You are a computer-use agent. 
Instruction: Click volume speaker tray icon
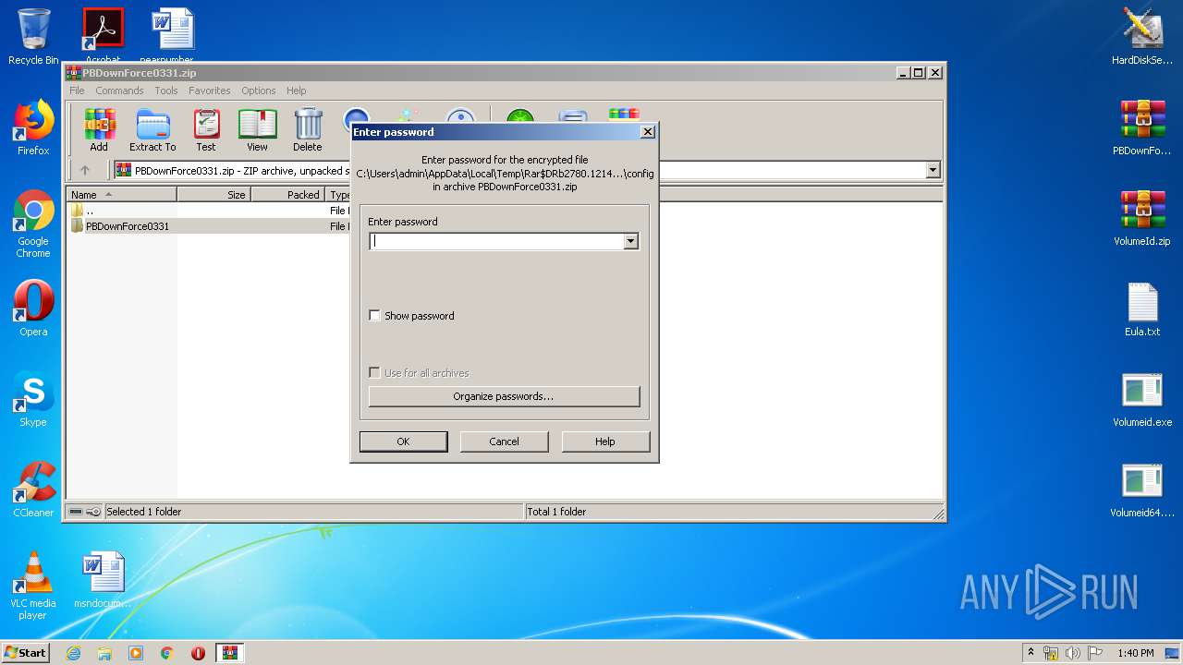[1073, 653]
